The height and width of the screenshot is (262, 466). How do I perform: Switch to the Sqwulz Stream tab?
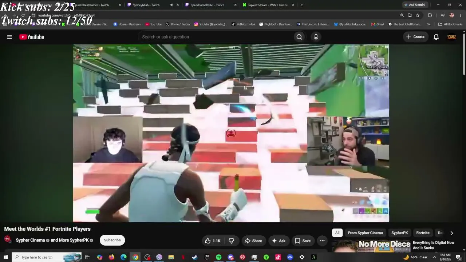(268, 5)
